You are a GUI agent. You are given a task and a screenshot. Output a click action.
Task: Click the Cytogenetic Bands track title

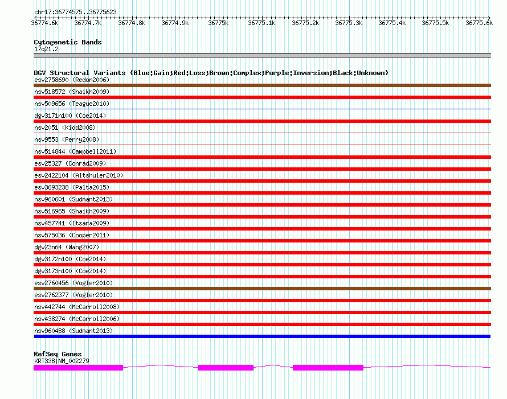point(68,42)
